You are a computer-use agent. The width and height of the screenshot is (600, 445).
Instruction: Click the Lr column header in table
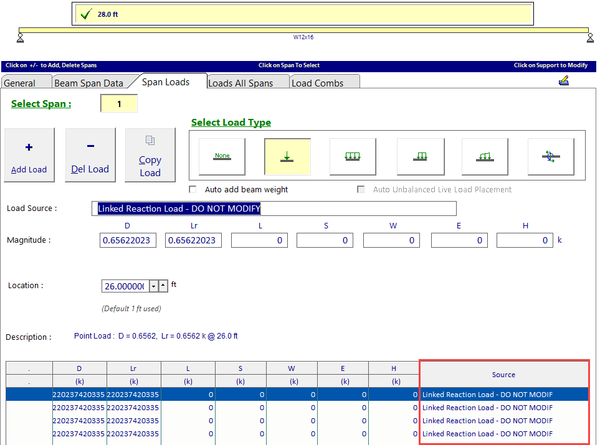133,368
